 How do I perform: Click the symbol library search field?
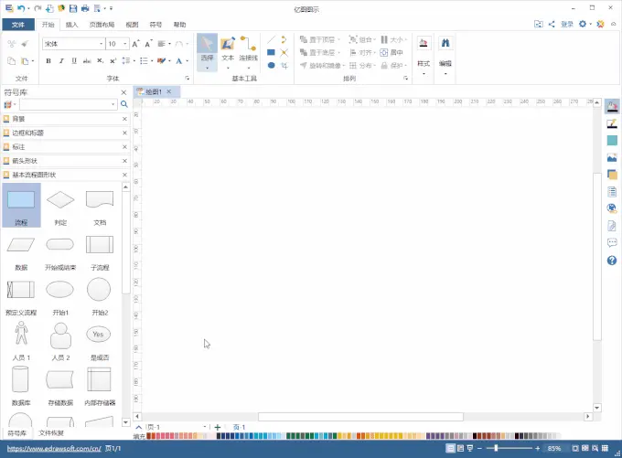[69, 104]
